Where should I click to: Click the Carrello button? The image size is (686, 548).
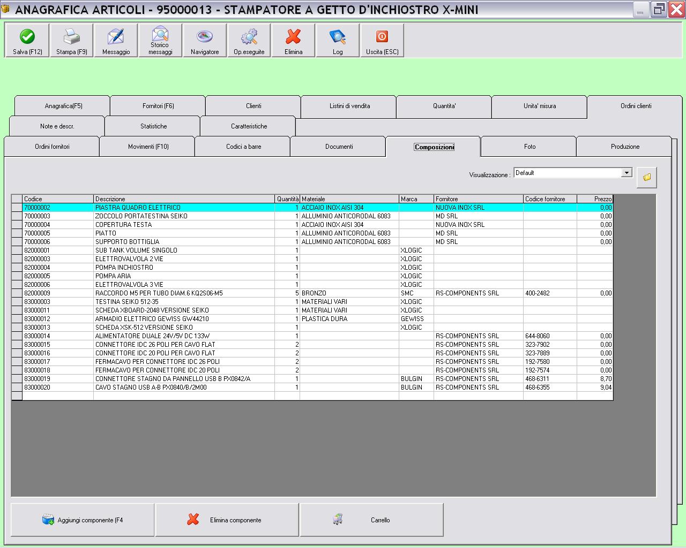pyautogui.click(x=372, y=520)
